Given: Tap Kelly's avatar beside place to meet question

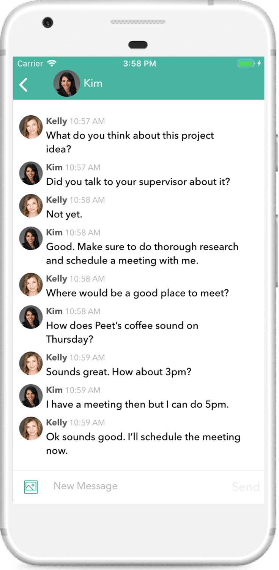Looking at the screenshot, I should (x=31, y=285).
